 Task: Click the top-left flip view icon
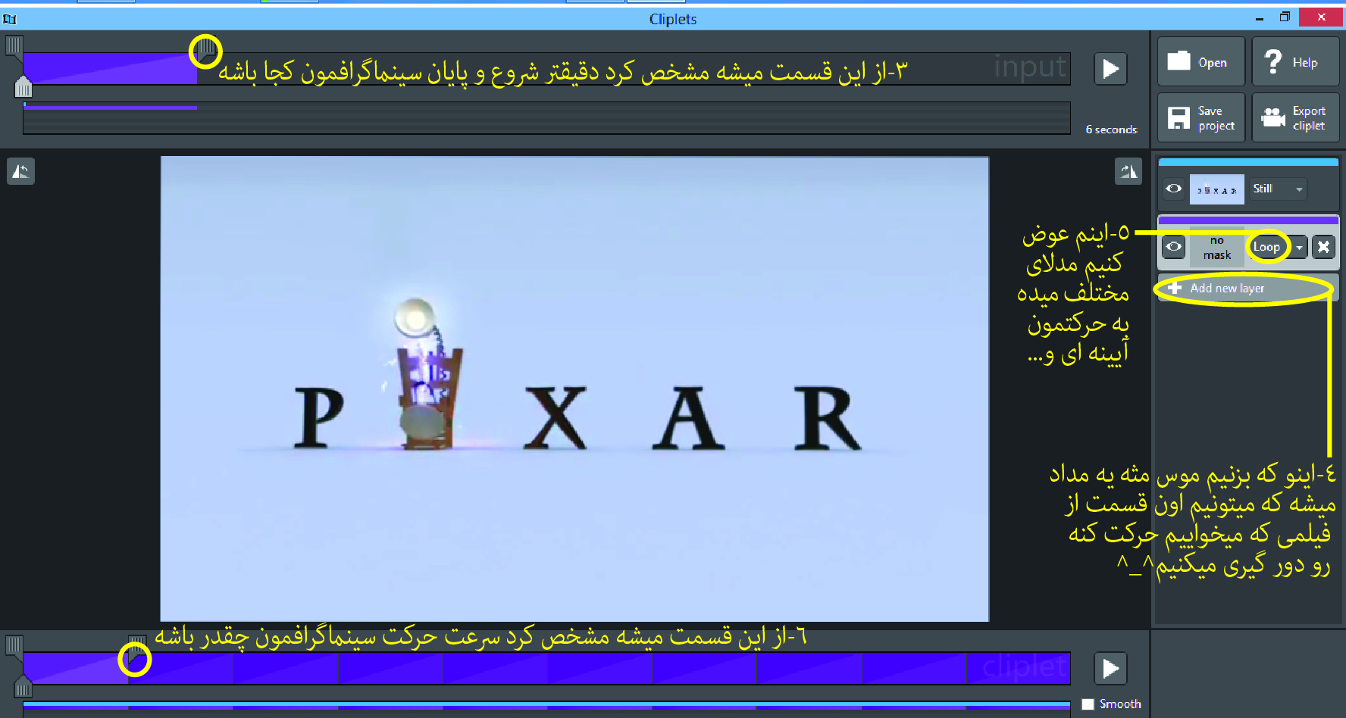point(20,171)
